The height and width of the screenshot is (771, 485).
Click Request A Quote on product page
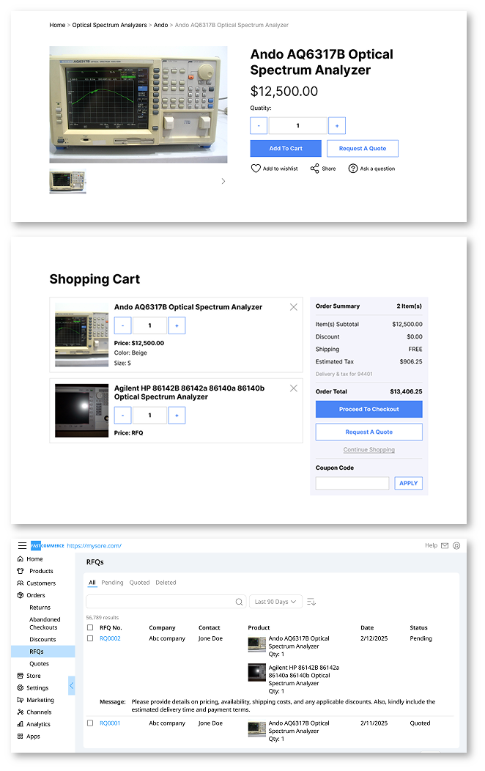pyautogui.click(x=363, y=149)
